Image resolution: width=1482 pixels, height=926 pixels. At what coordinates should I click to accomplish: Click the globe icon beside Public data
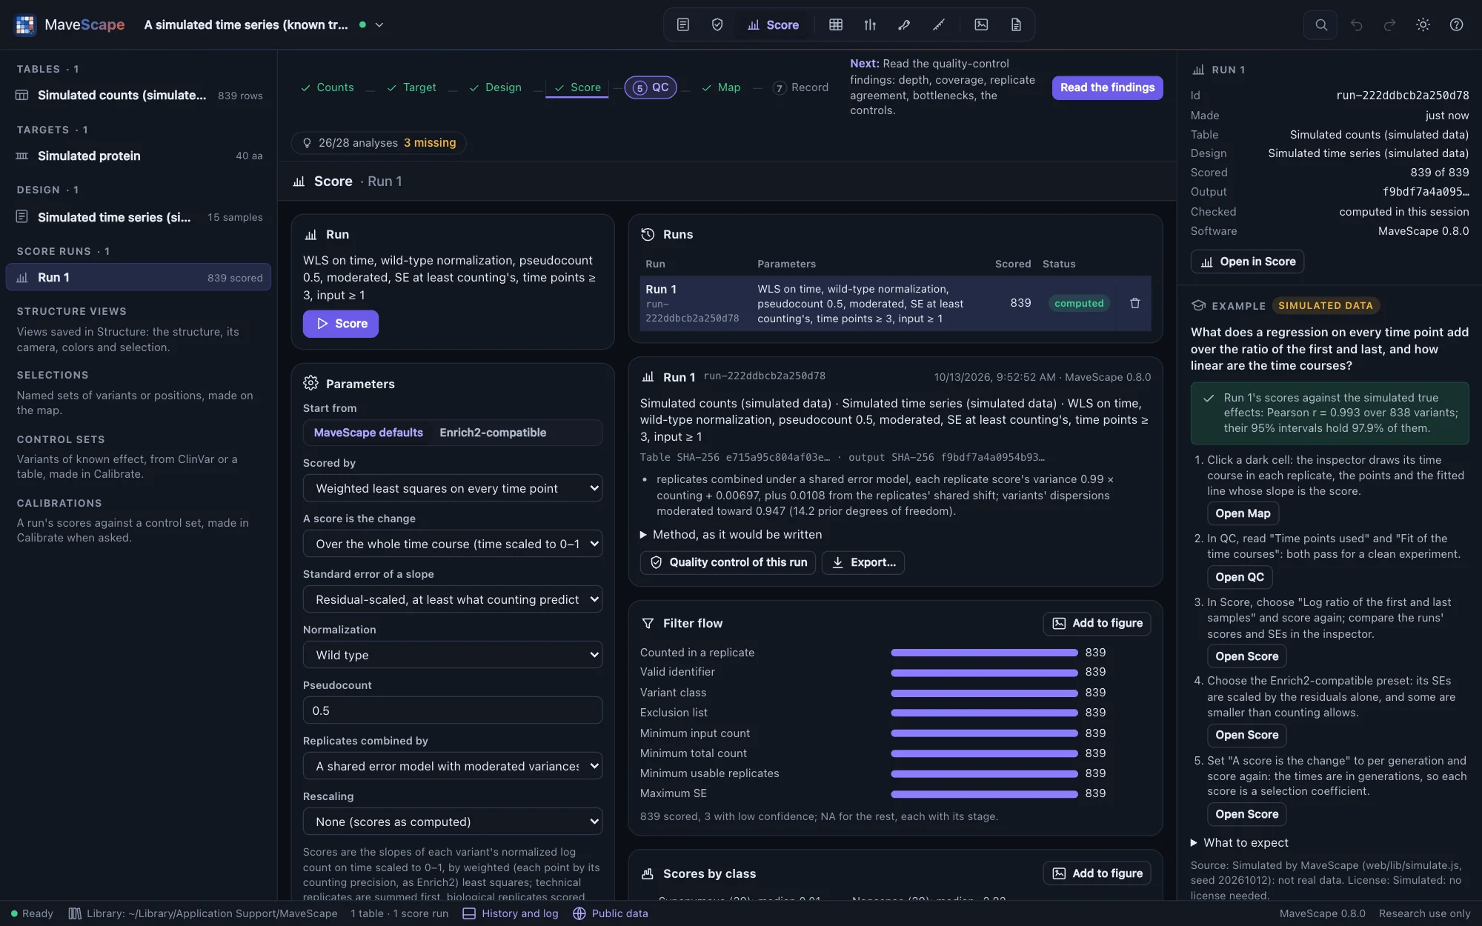579,913
